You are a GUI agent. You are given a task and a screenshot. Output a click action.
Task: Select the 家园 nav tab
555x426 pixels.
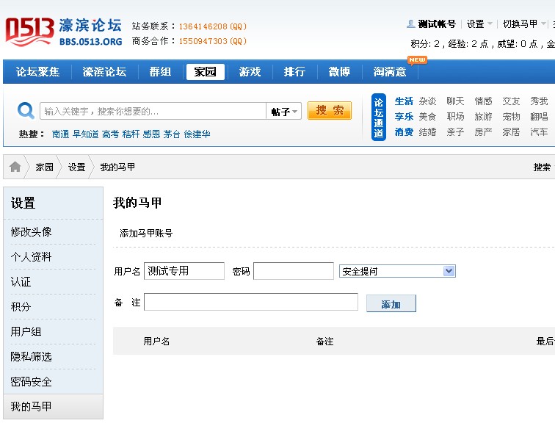[206, 72]
